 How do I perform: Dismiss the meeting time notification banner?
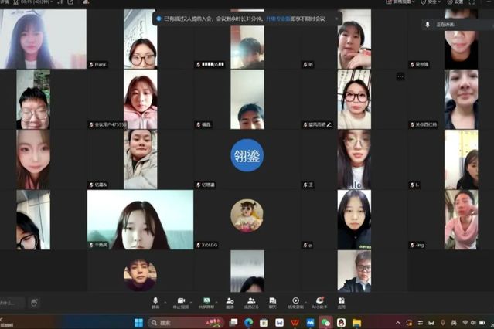pyautogui.click(x=336, y=19)
